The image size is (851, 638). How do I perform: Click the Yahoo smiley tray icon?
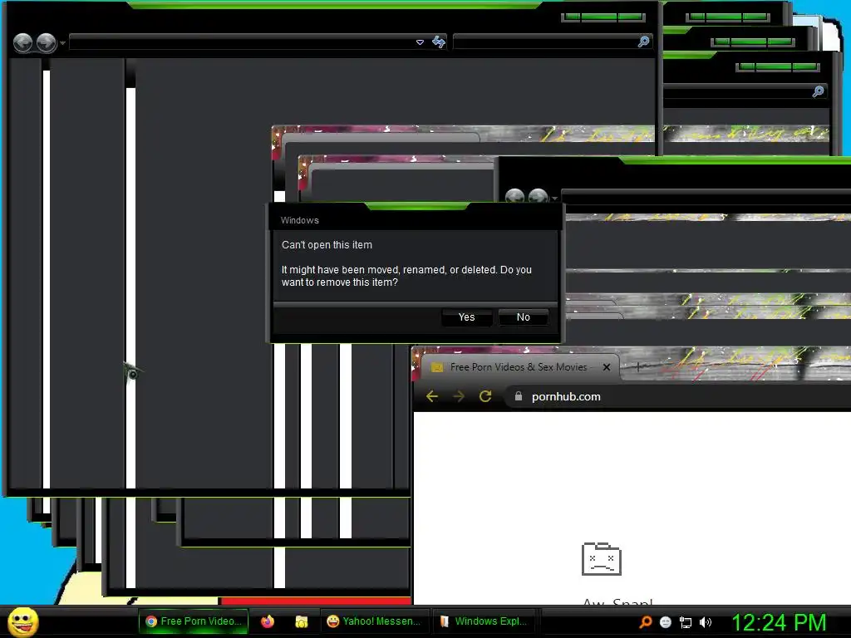[x=666, y=623]
